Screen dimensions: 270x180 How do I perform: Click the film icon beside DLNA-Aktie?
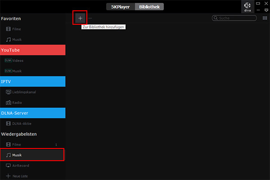click(x=8, y=123)
